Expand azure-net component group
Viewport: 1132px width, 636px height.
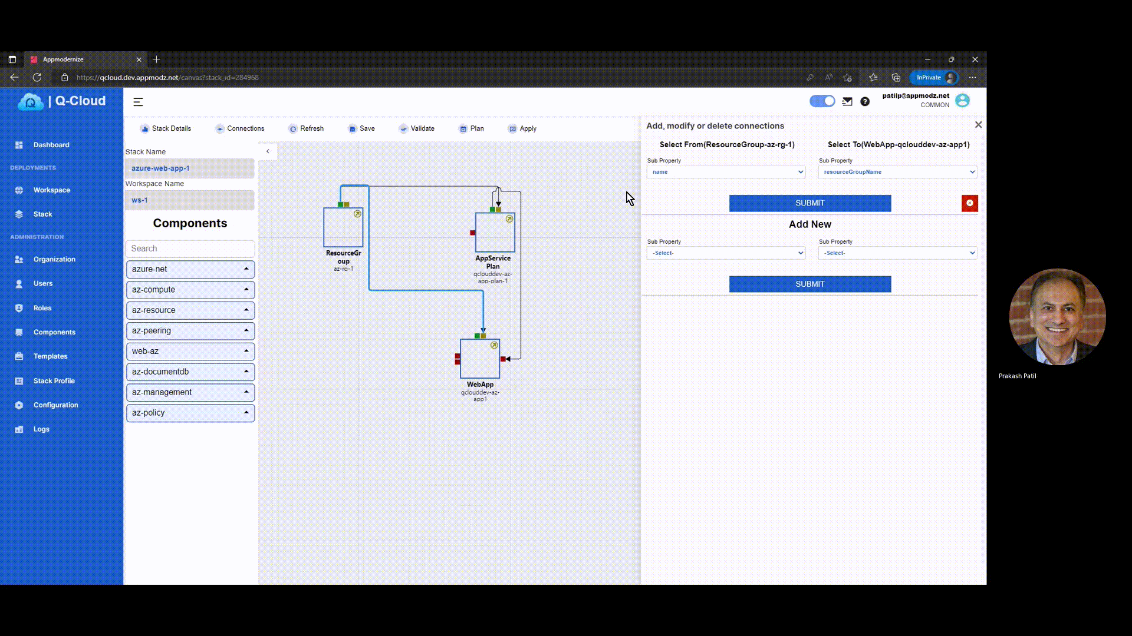point(190,269)
